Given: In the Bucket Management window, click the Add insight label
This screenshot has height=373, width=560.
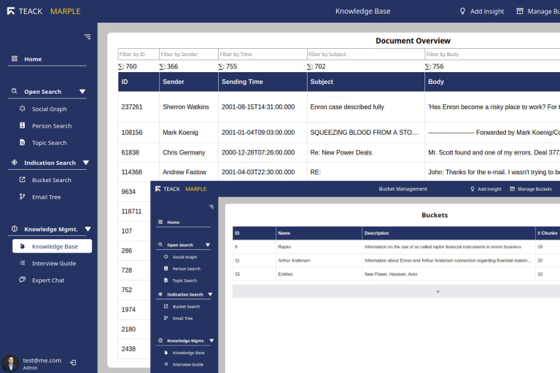Looking at the screenshot, I should [489, 189].
